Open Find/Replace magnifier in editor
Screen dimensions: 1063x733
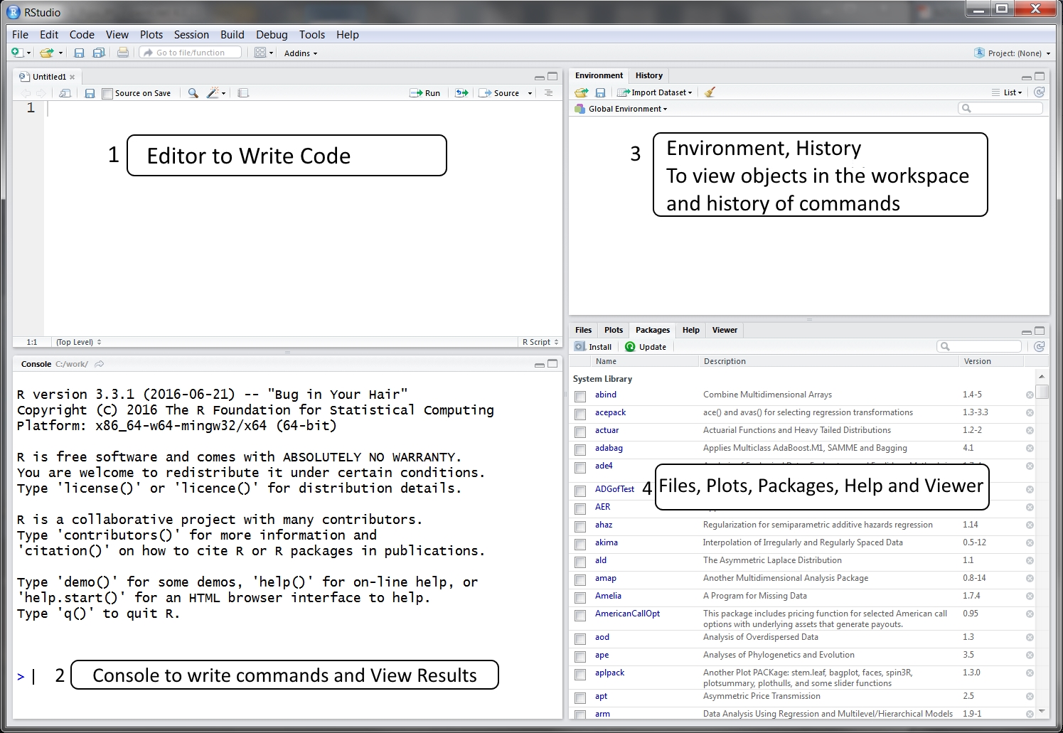(x=193, y=93)
